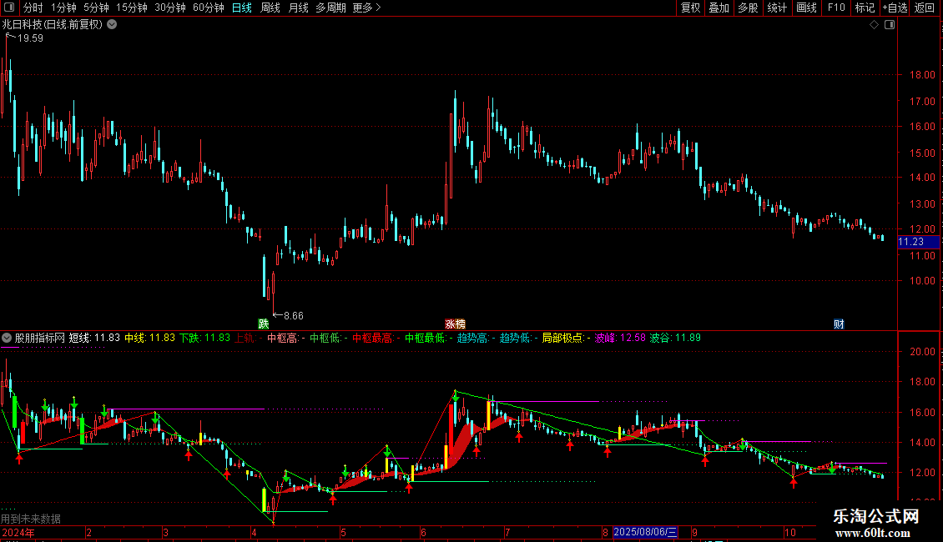Open the 统计 statistics tool

(776, 8)
